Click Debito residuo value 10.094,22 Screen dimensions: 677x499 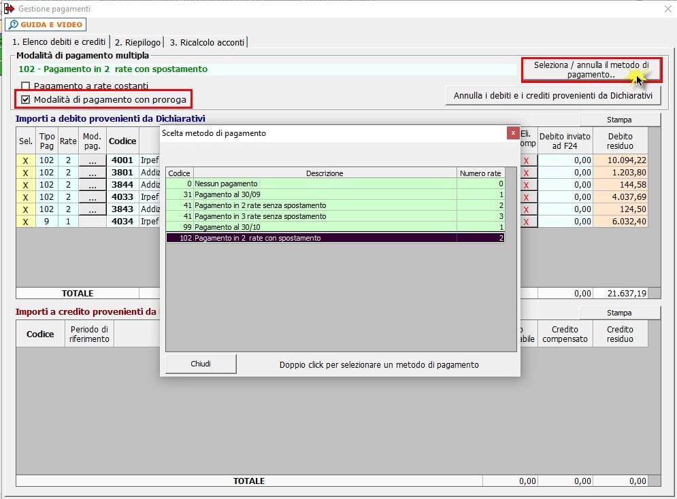point(621,160)
